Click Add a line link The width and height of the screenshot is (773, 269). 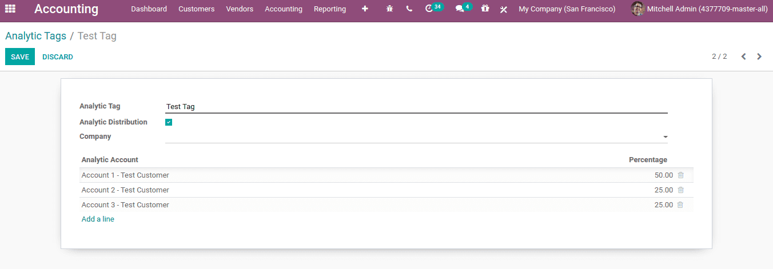[x=98, y=219]
